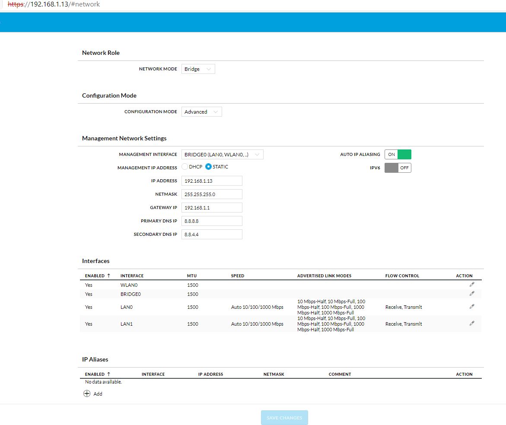This screenshot has height=425, width=506.
Task: Click the LAN1 row MTU value 1500
Action: [x=193, y=324]
